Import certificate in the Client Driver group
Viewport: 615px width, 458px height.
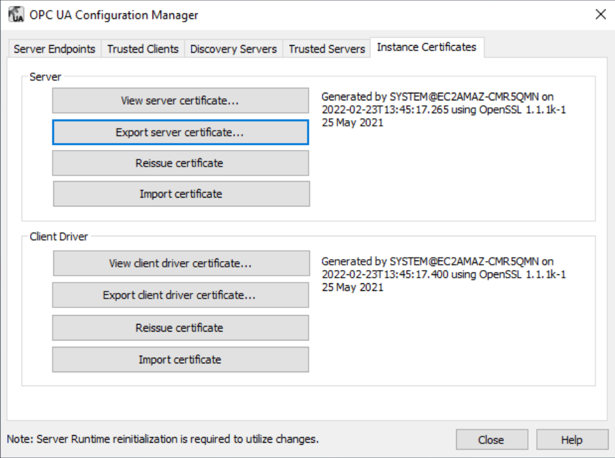coord(180,360)
